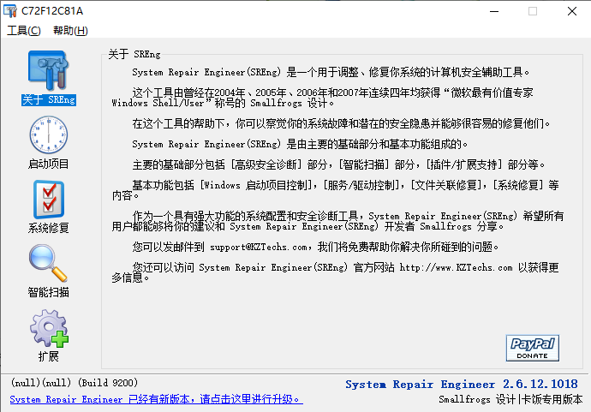The image size is (591, 412).
Task: Open the 系统修复 checklist icon
Action: click(49, 200)
